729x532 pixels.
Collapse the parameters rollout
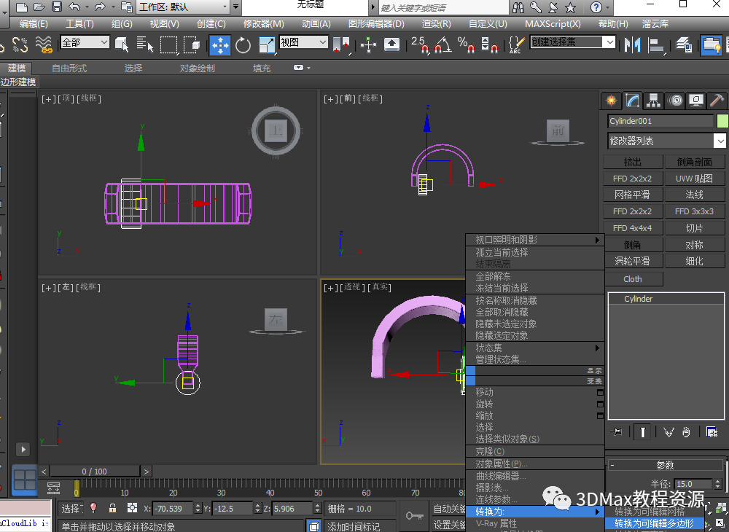point(665,465)
